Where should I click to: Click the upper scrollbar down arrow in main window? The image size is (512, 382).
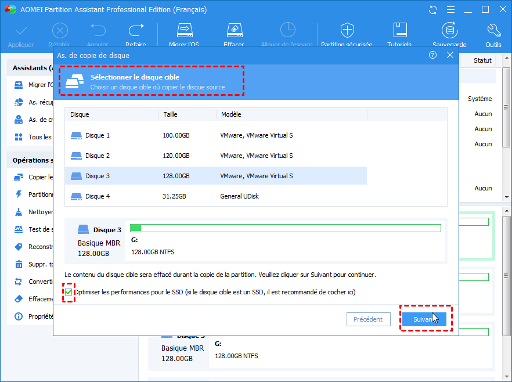point(506,197)
